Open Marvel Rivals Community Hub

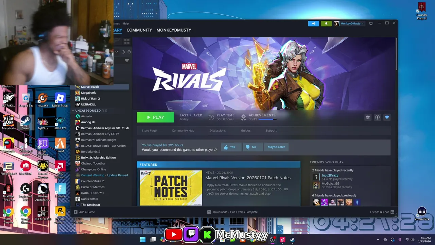[183, 131]
